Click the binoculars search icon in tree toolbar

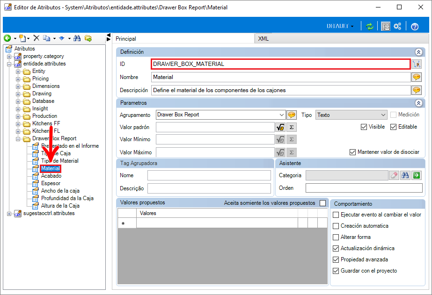tap(77, 38)
